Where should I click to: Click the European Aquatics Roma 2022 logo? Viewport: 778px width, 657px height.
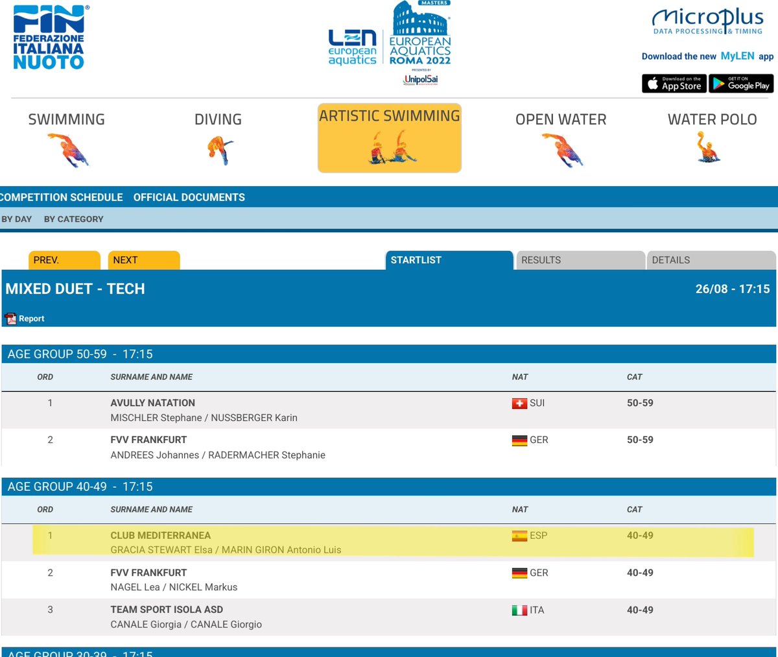pos(420,33)
